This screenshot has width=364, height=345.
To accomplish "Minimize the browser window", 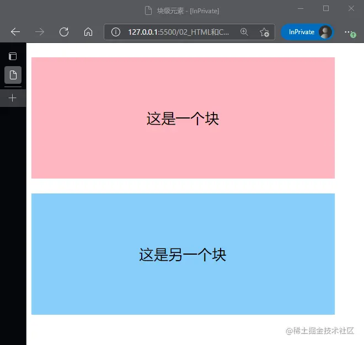I will point(301,9).
